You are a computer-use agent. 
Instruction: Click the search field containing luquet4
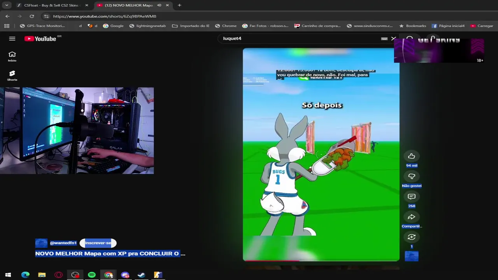point(300,38)
